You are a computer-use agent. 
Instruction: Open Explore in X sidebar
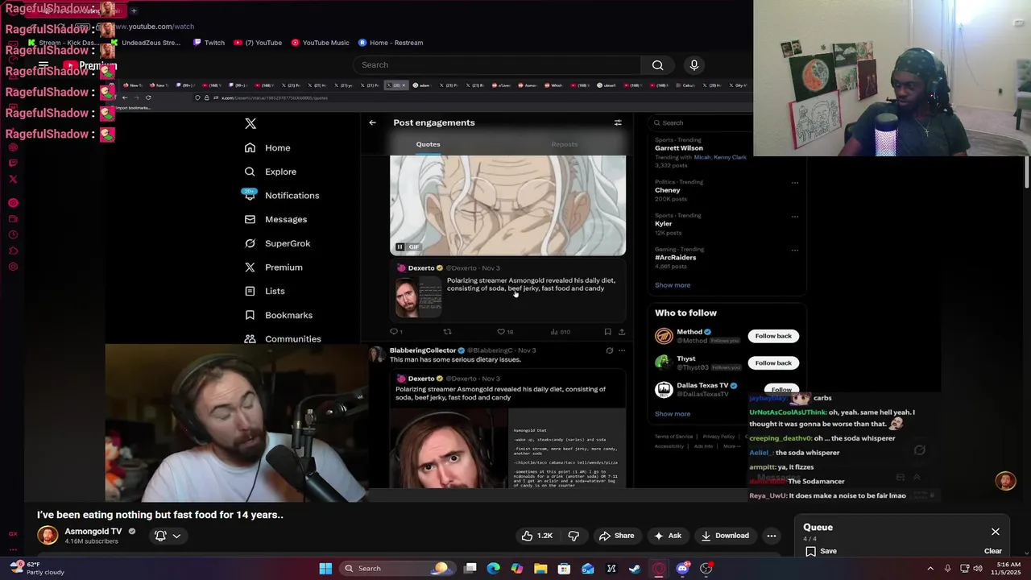(271, 172)
